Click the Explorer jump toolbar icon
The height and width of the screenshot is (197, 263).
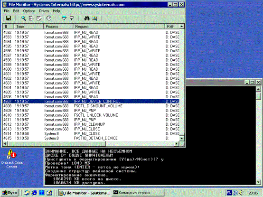(94, 18)
